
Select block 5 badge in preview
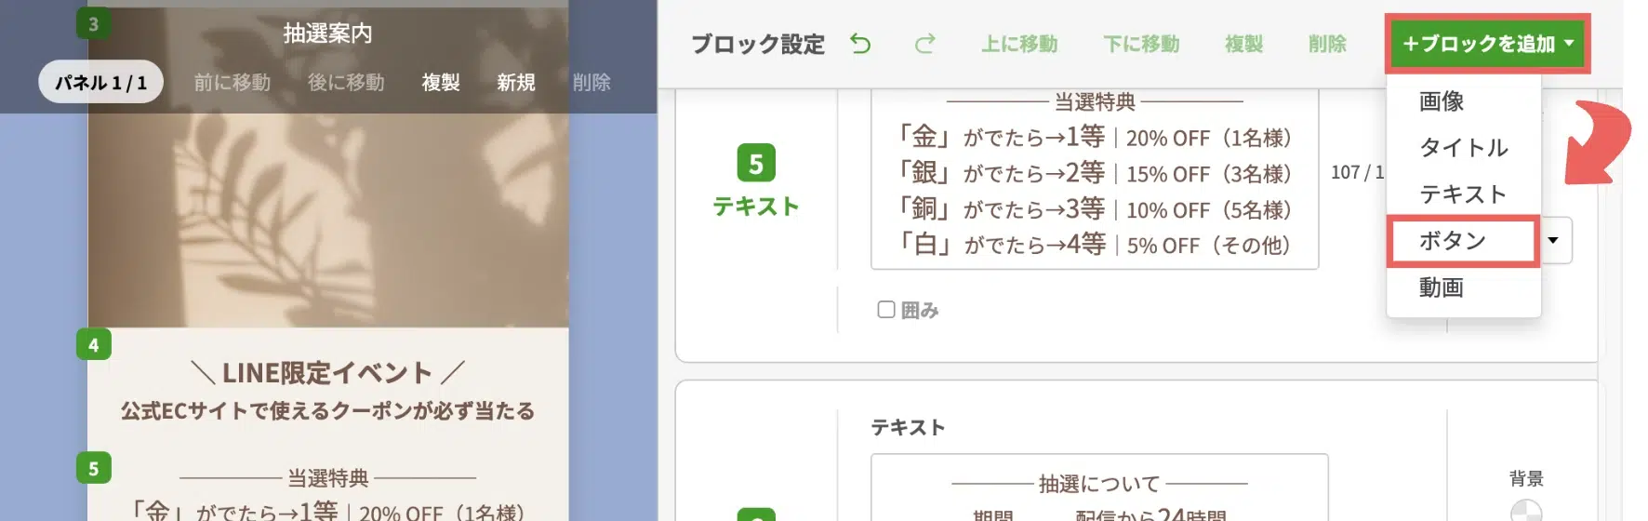click(x=93, y=468)
